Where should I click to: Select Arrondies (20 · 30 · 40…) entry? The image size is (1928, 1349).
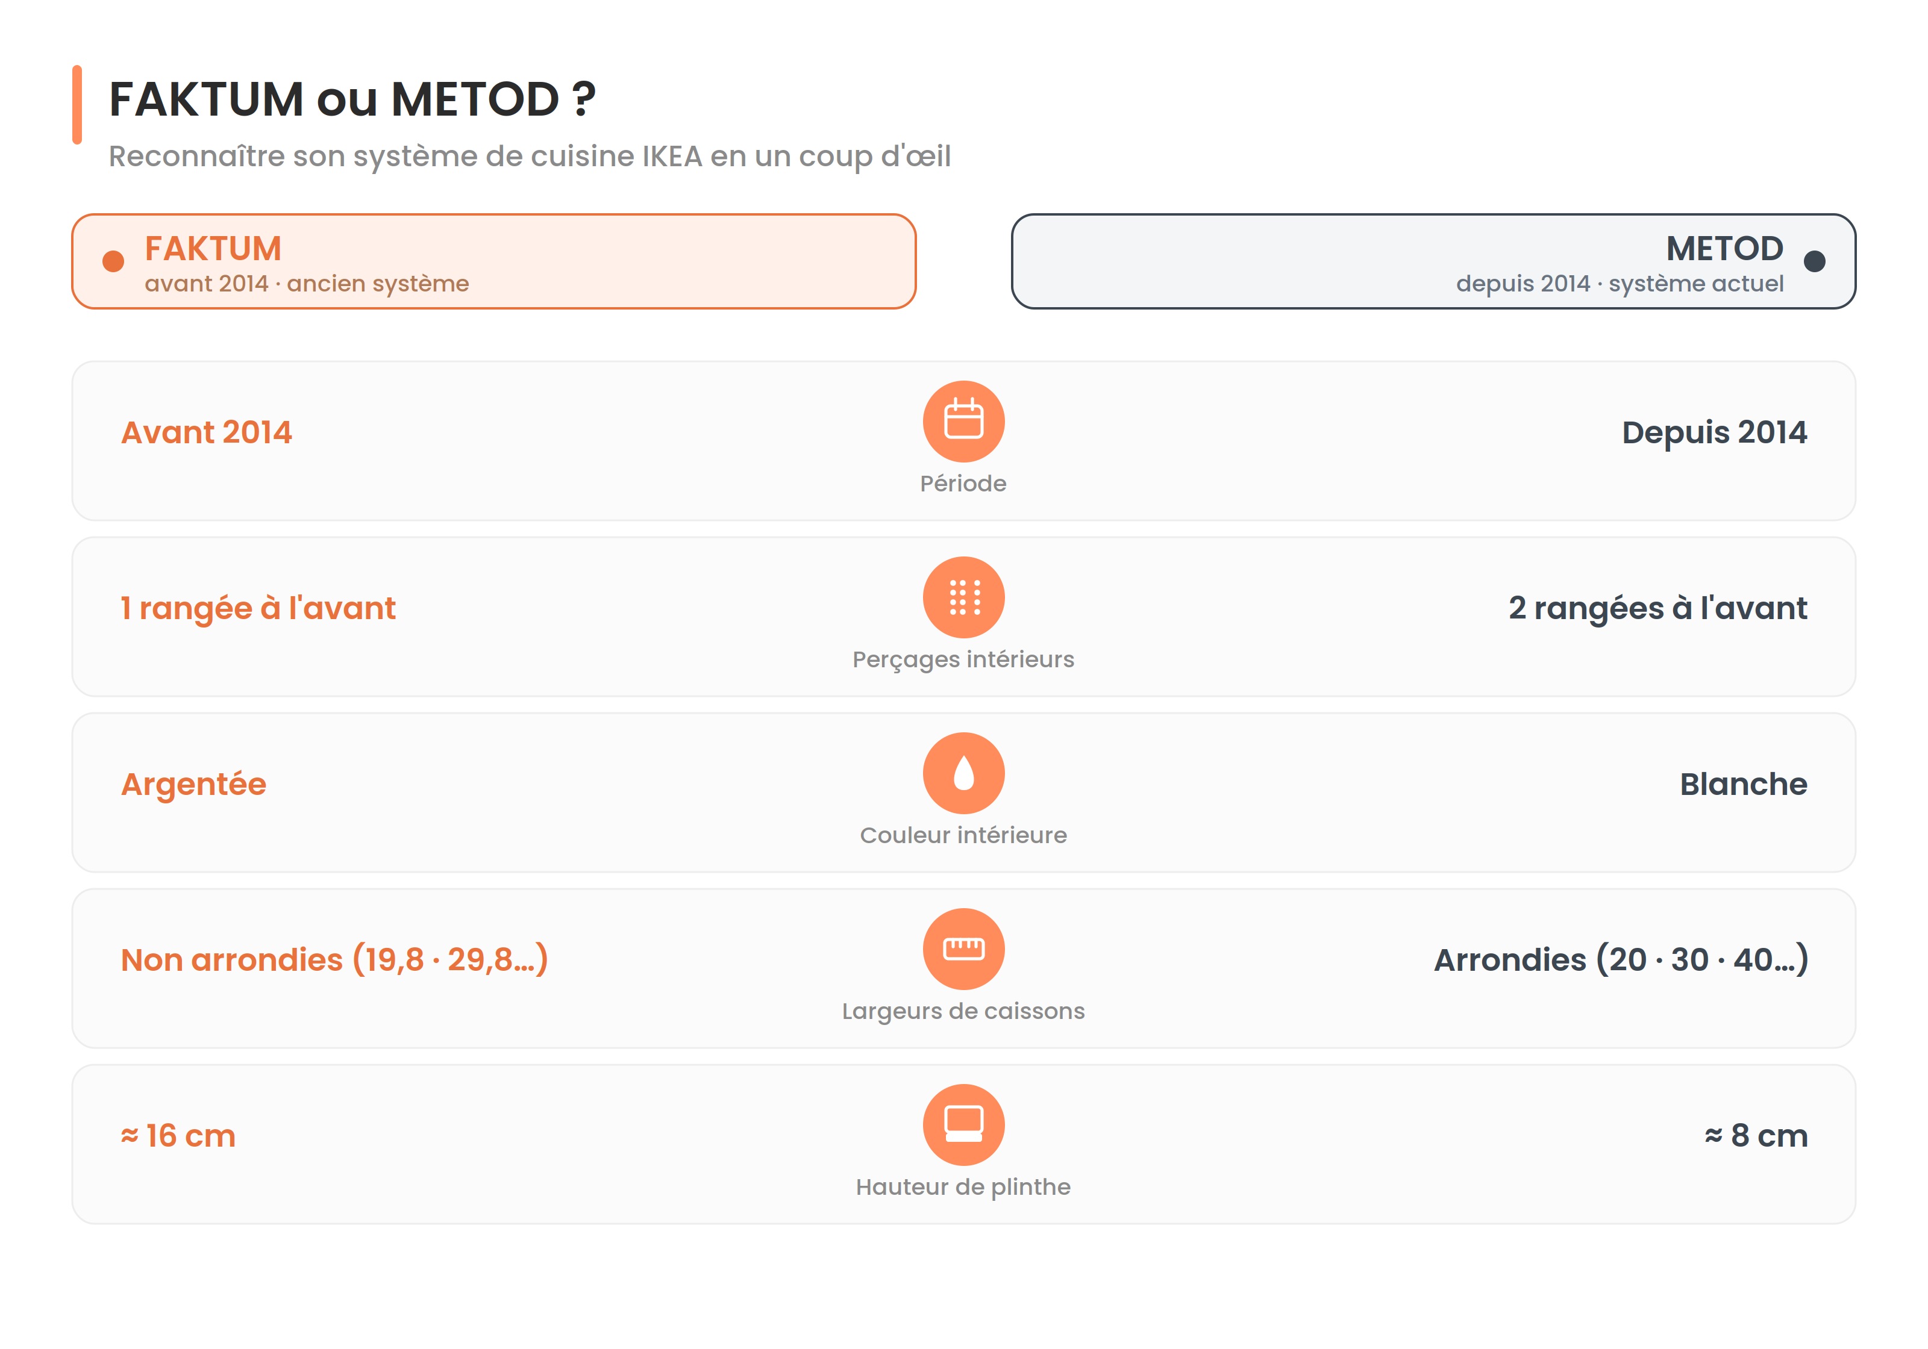(x=1621, y=959)
